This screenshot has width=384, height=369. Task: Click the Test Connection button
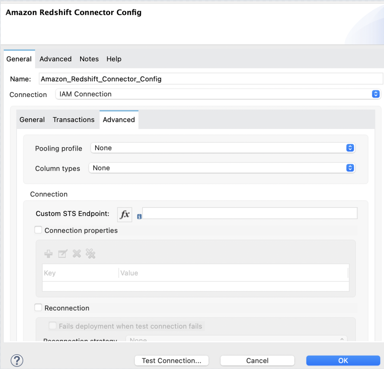(171, 360)
